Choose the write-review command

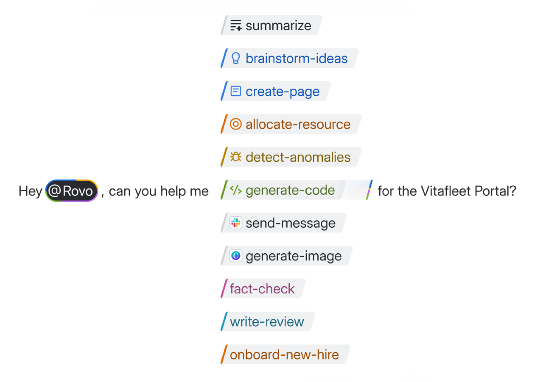click(267, 322)
